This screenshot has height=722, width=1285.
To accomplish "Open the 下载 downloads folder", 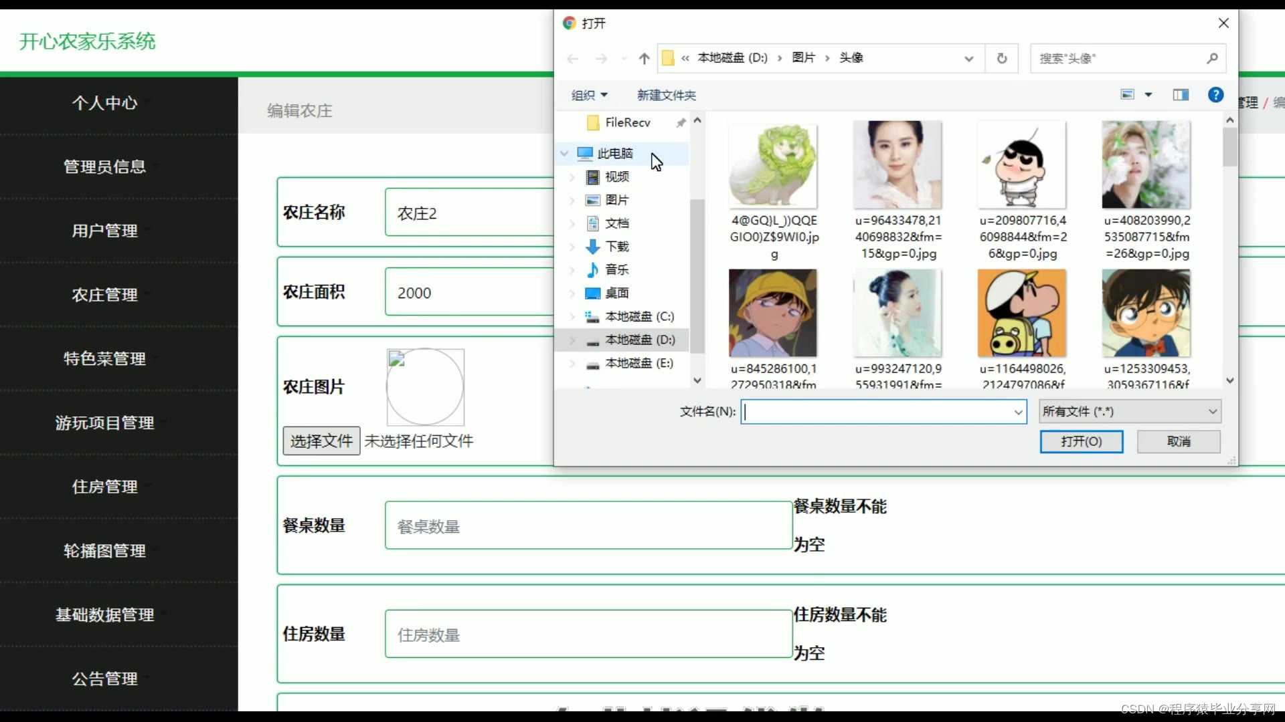I will [x=616, y=247].
